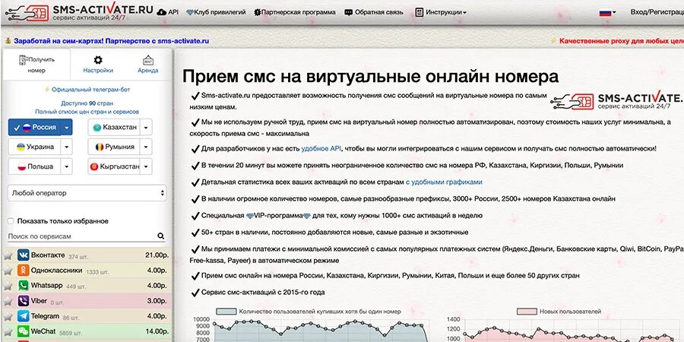Expand the dropdown arrow next to Румыния
Image resolution: width=684 pixels, height=342 pixels.
(146, 147)
